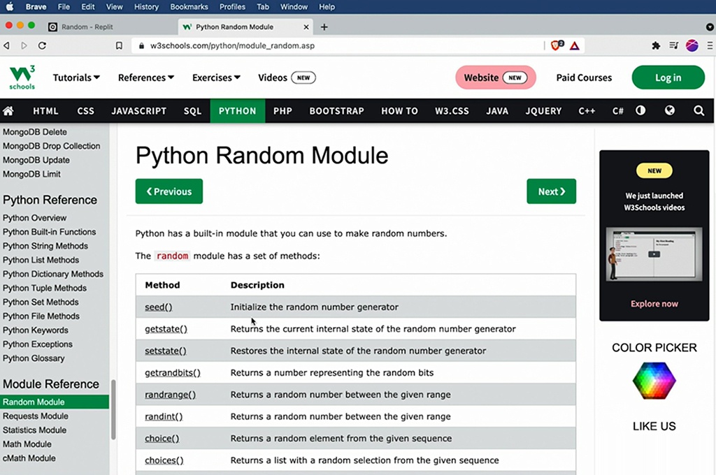The image size is (716, 475).
Task: Open the Bookmarks menu in menu bar
Action: pyautogui.click(x=189, y=7)
